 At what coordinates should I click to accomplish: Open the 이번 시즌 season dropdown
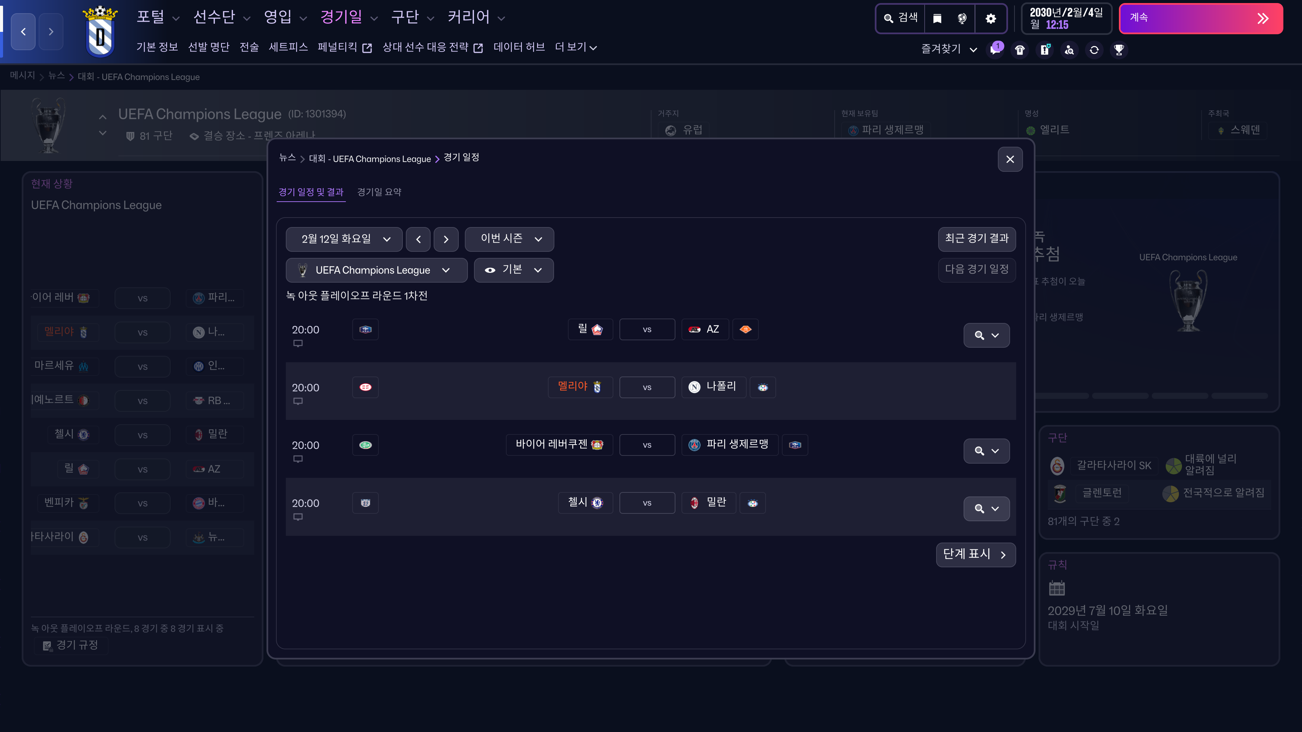click(509, 239)
